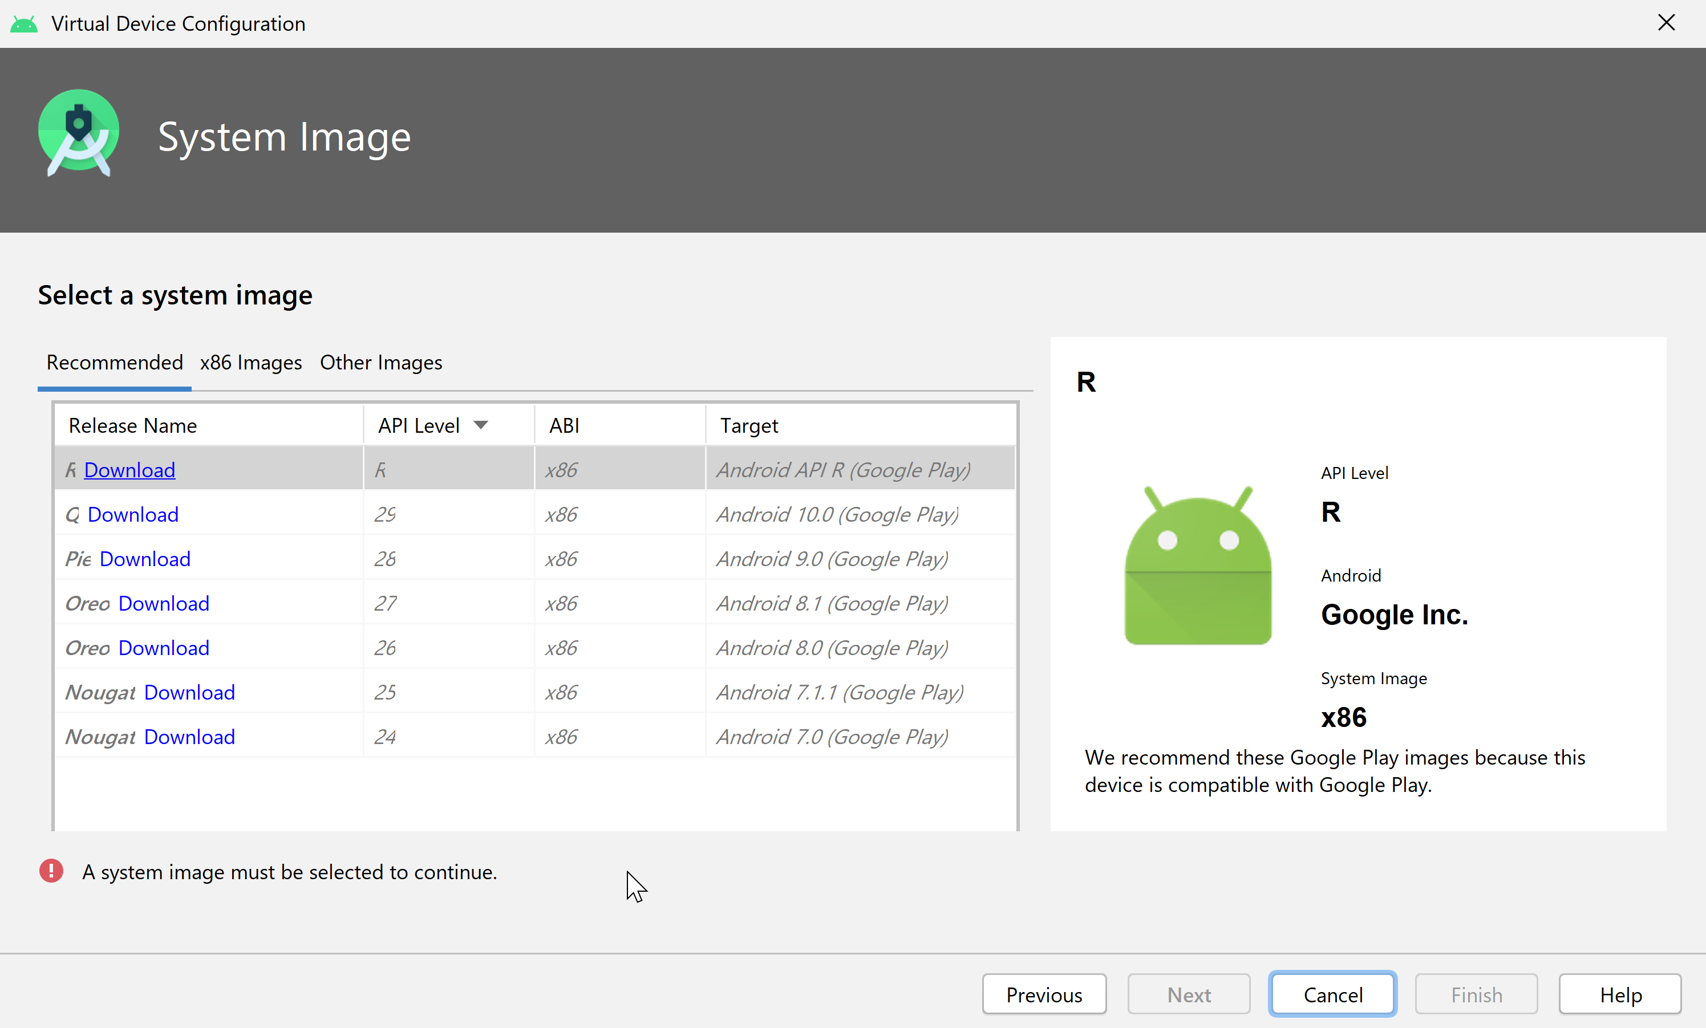Click the Virtual Device Configuration header icon
Image resolution: width=1706 pixels, height=1028 pixels.
click(x=25, y=23)
